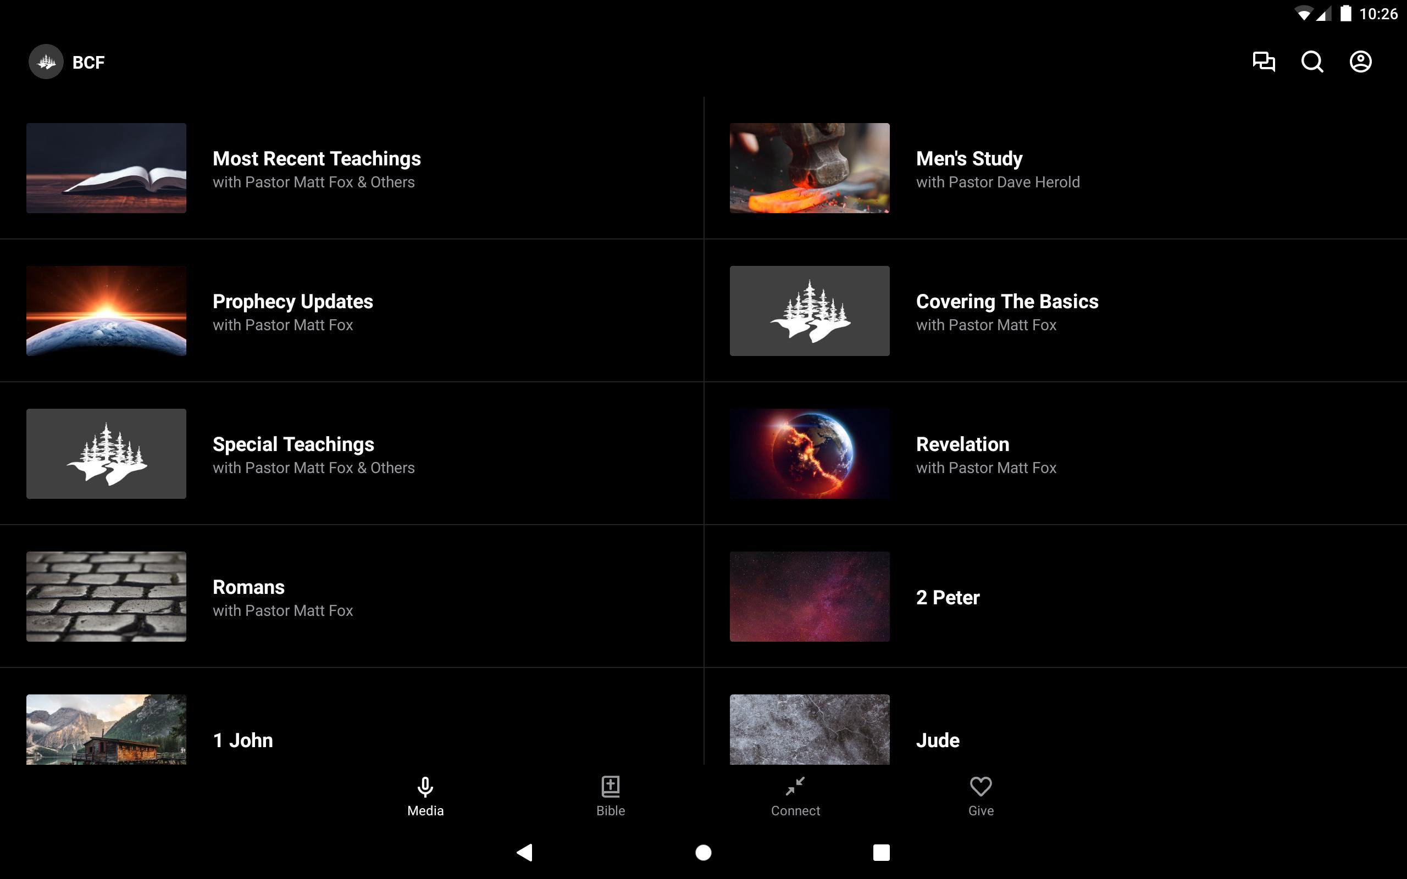Switch to the Connect tab

coord(795,796)
